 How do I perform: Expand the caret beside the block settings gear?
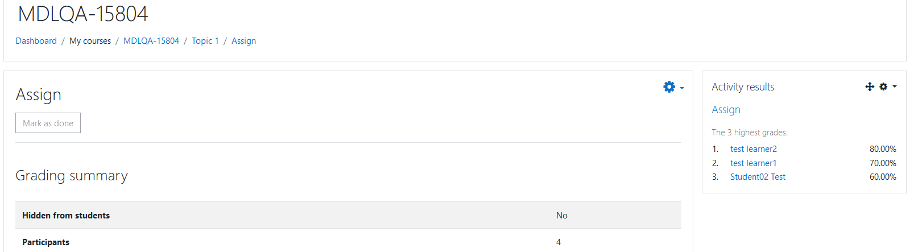(x=895, y=86)
